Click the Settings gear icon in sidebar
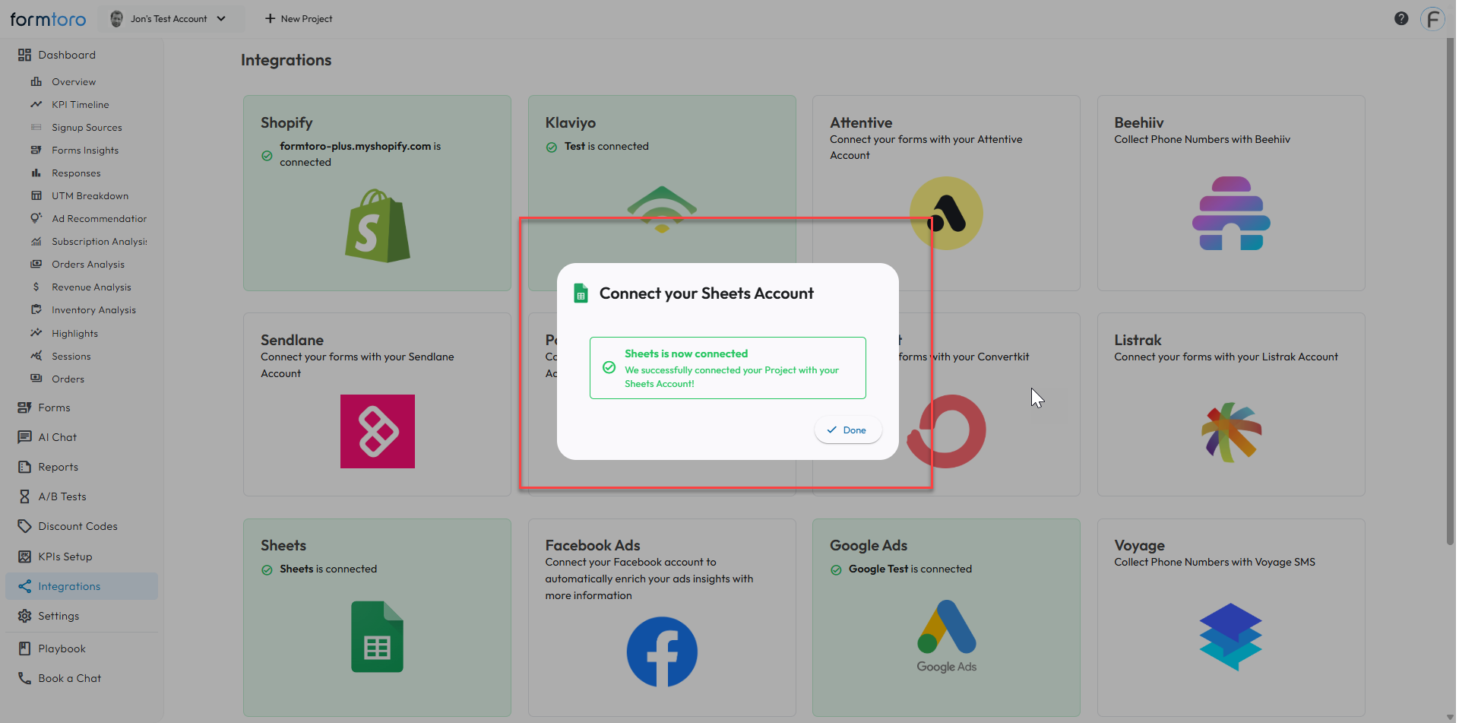The image size is (1459, 723). click(25, 616)
